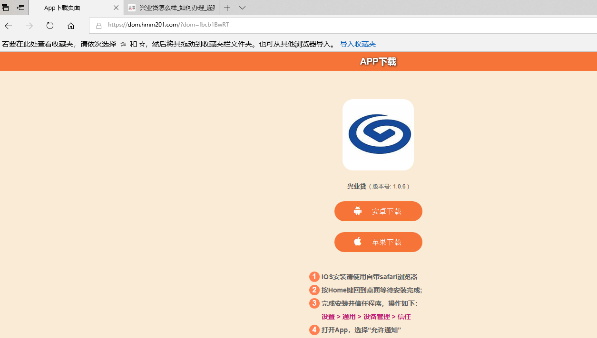
Task: Click the 兴业贷 app logo image
Action: click(378, 135)
